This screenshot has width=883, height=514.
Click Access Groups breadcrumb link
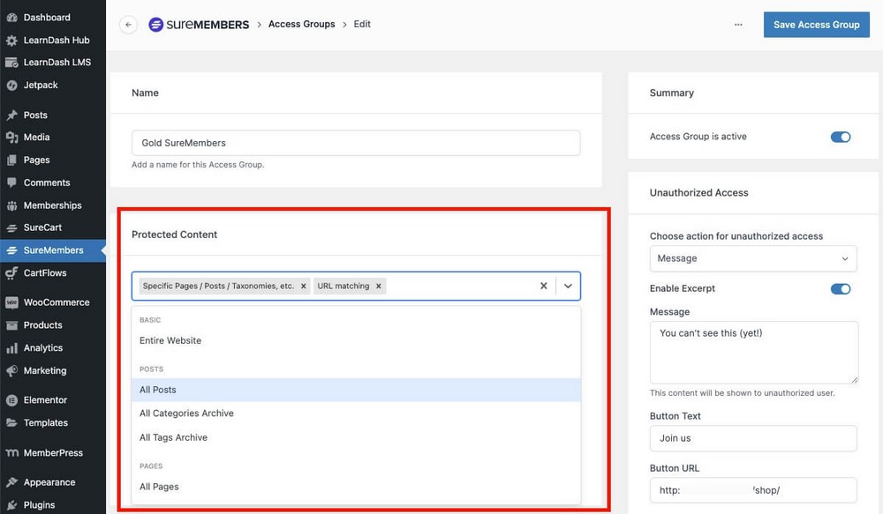pos(301,24)
